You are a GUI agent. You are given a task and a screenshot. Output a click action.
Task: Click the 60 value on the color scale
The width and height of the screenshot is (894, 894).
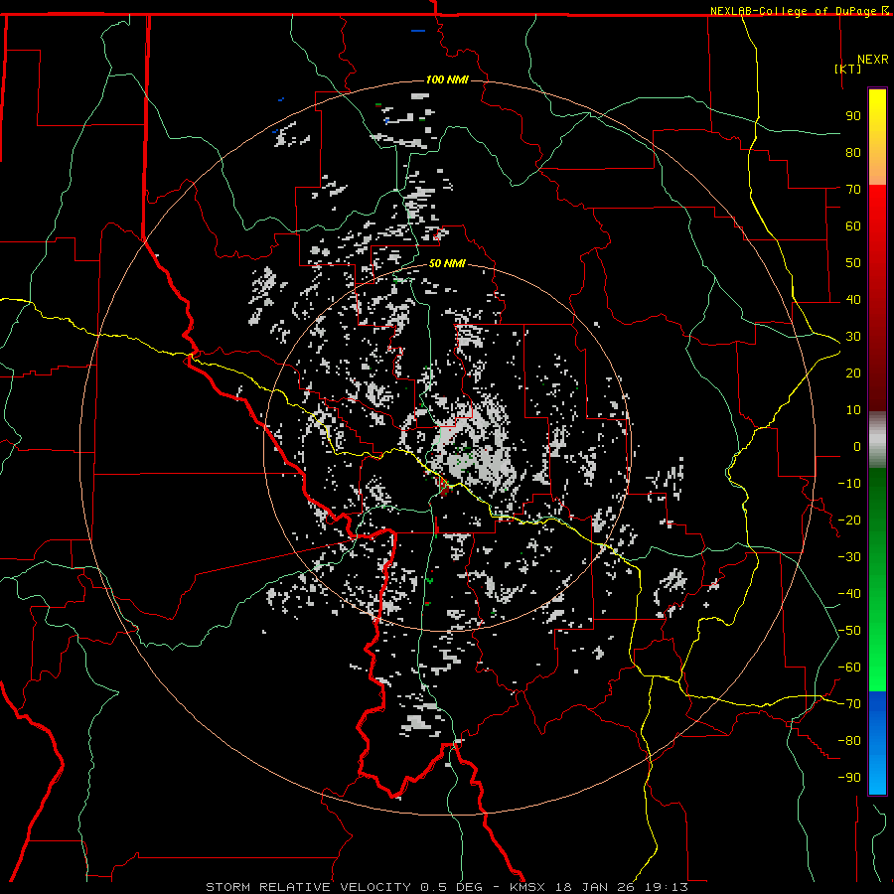[x=853, y=225]
